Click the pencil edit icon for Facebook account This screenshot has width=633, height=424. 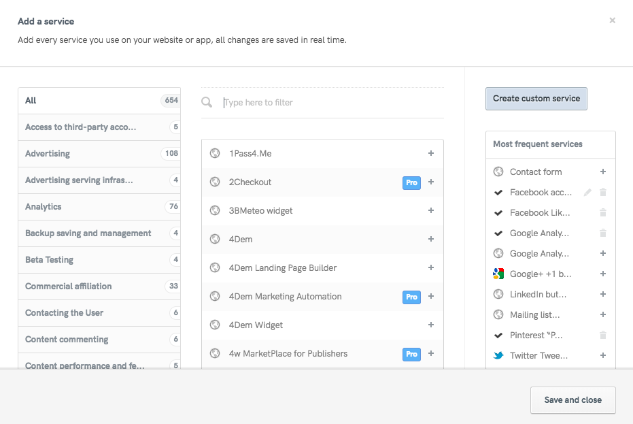click(588, 193)
